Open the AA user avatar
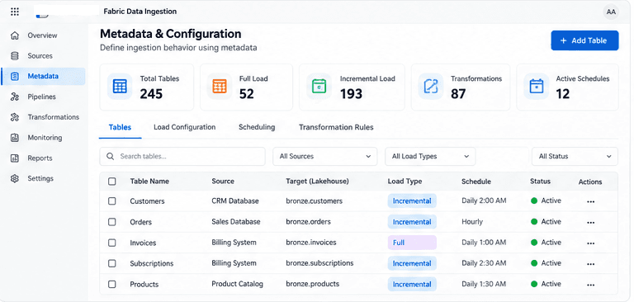The height and width of the screenshot is (302, 634). click(611, 12)
